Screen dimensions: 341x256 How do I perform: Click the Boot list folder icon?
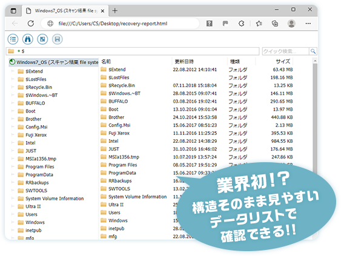tap(104, 109)
